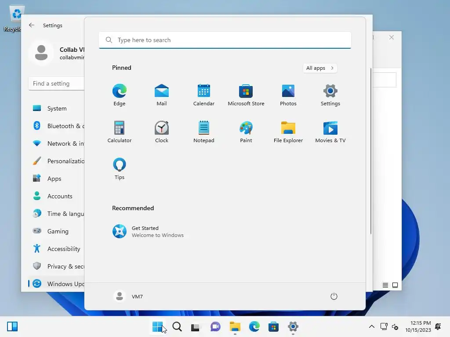450x337 pixels.
Task: Open the Tips app
Action: click(120, 169)
